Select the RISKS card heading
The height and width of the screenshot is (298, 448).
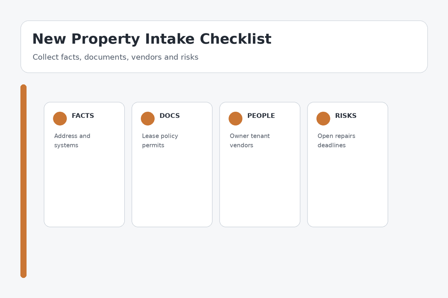pyautogui.click(x=346, y=116)
